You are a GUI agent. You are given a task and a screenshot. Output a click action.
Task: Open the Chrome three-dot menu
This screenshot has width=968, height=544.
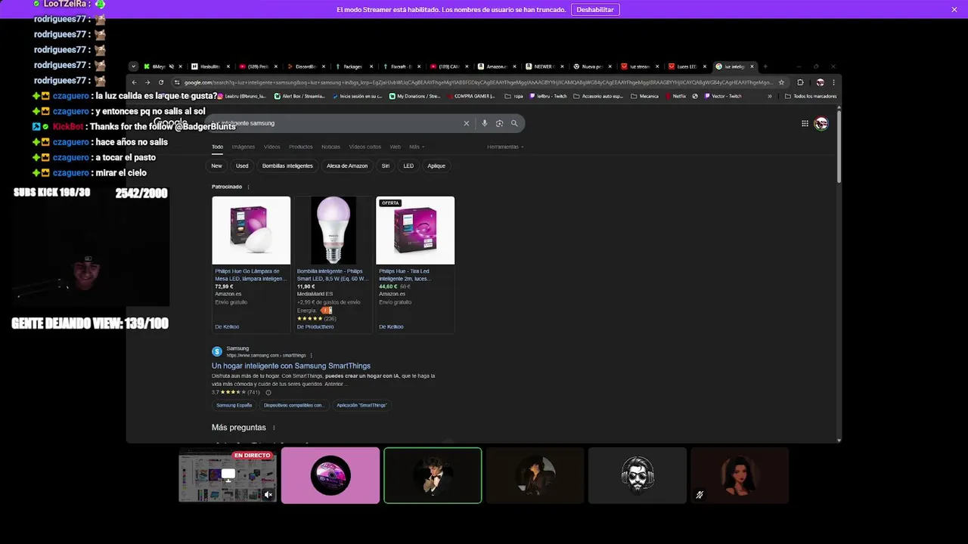833,82
